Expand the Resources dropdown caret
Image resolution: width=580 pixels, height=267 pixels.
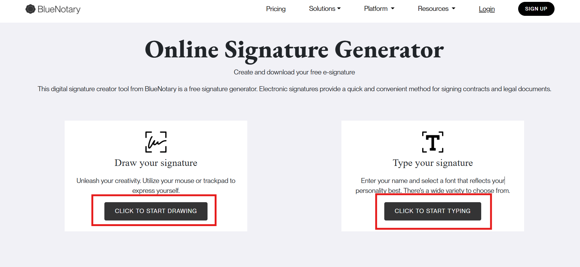[454, 9]
